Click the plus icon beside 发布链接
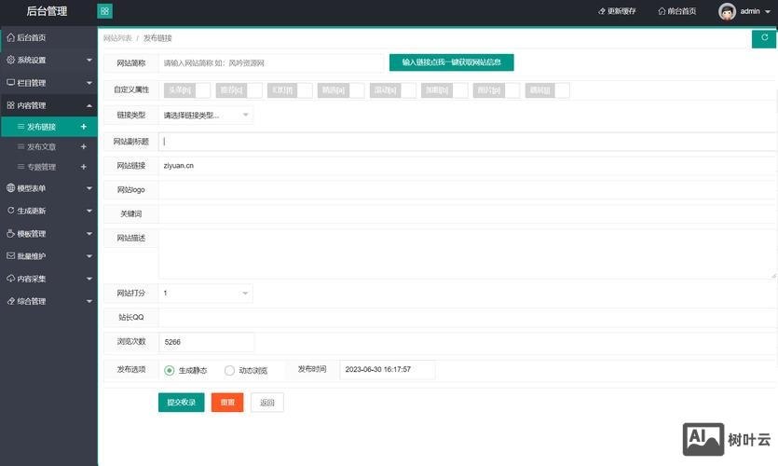This screenshot has width=778, height=466. click(84, 127)
